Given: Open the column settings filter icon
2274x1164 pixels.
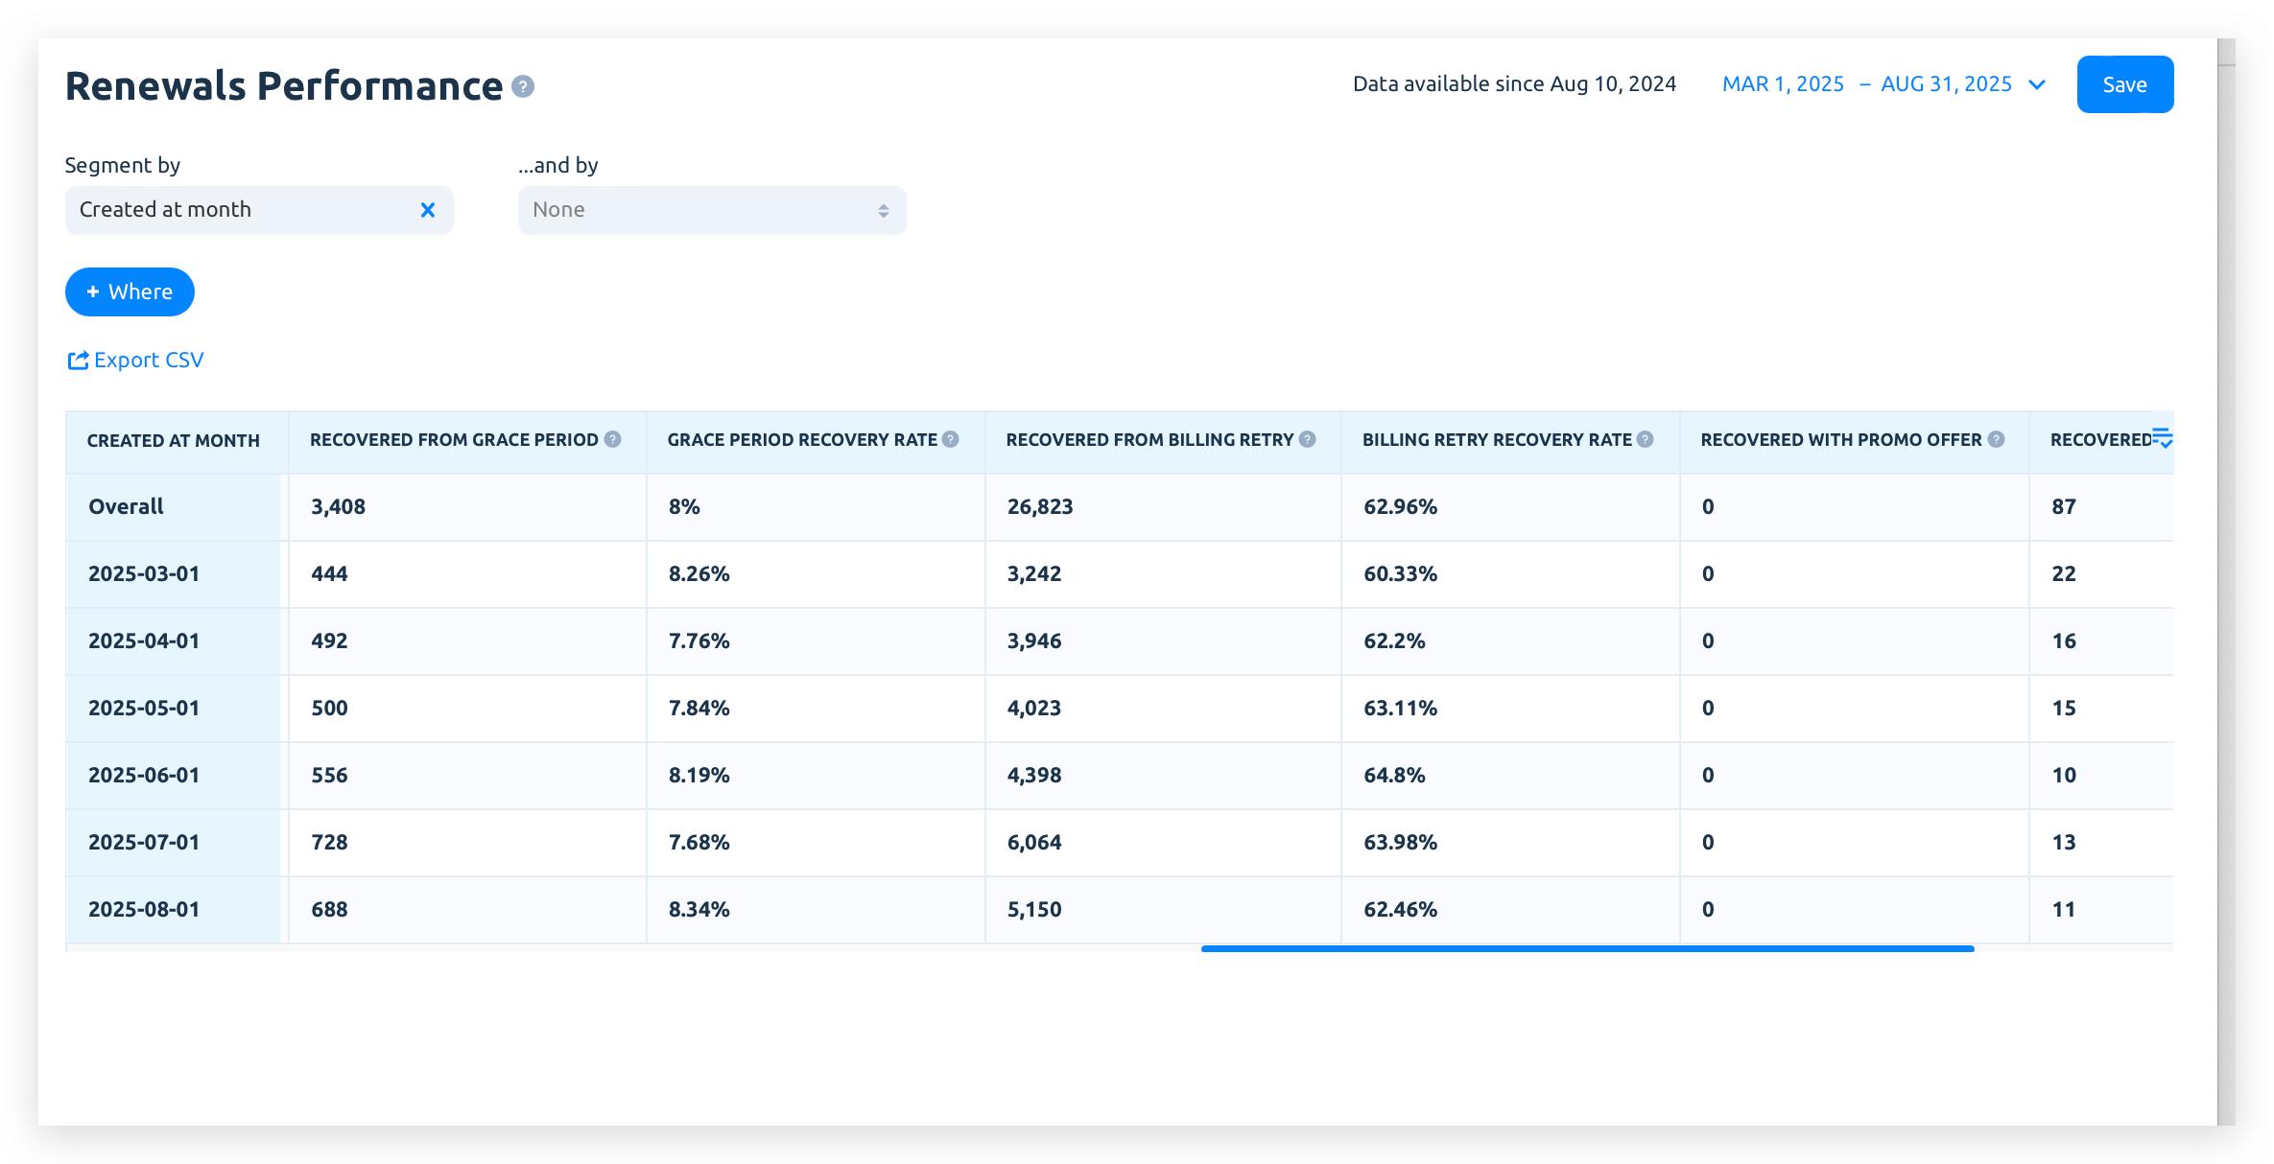Looking at the screenshot, I should pyautogui.click(x=2162, y=438).
